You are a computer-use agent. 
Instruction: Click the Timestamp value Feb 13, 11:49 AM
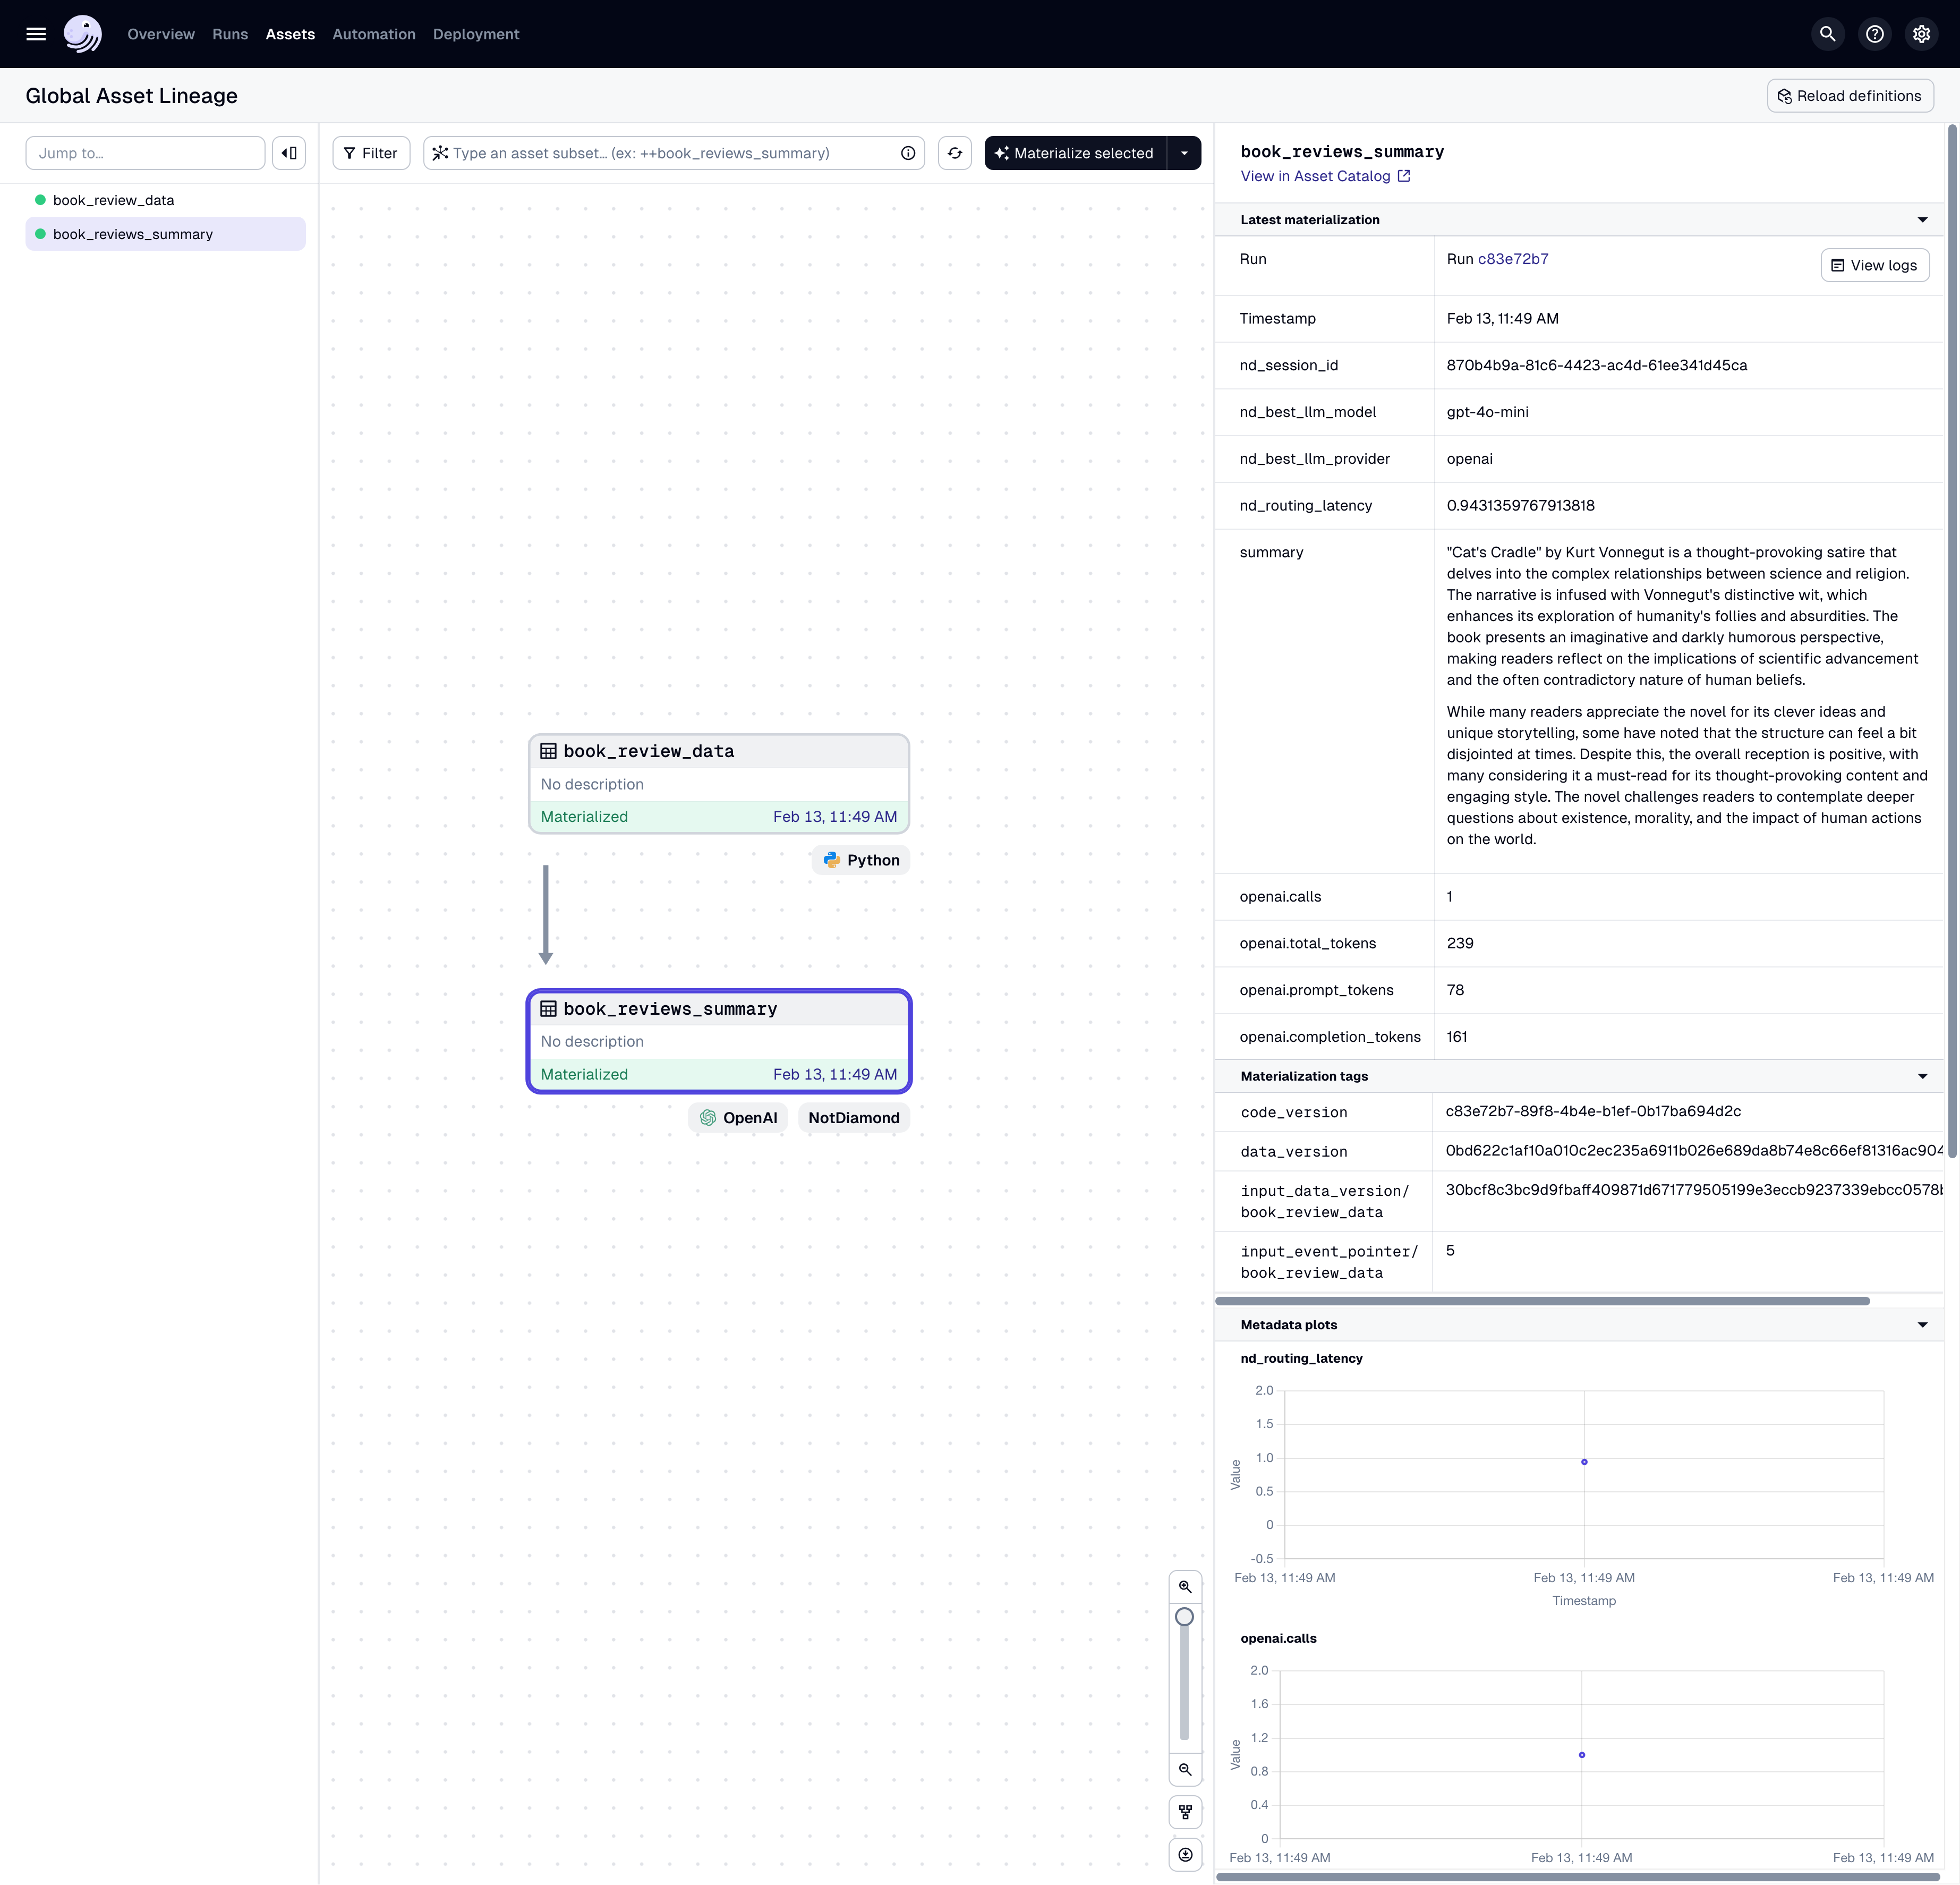1502,318
